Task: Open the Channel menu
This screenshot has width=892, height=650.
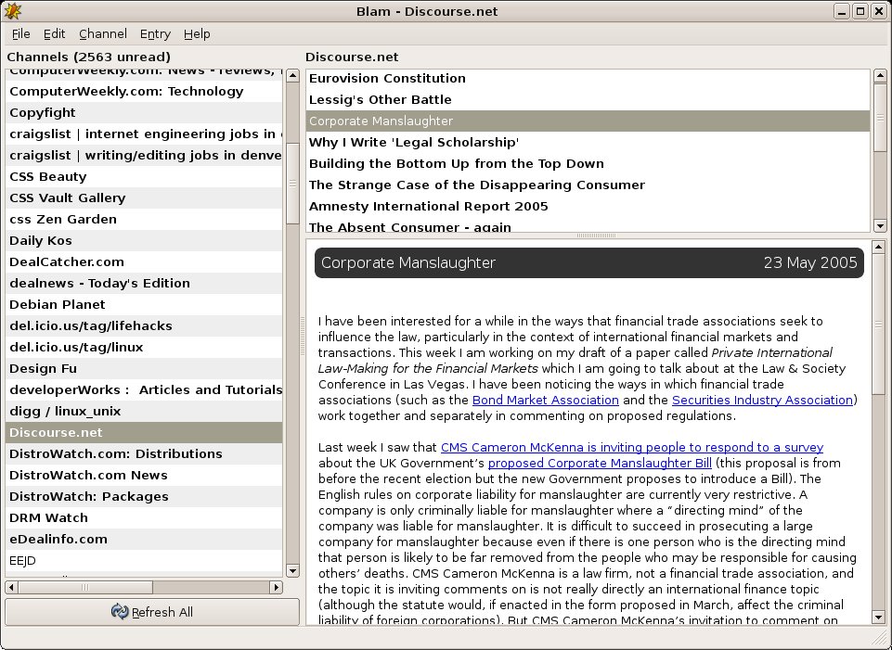Action: tap(103, 34)
